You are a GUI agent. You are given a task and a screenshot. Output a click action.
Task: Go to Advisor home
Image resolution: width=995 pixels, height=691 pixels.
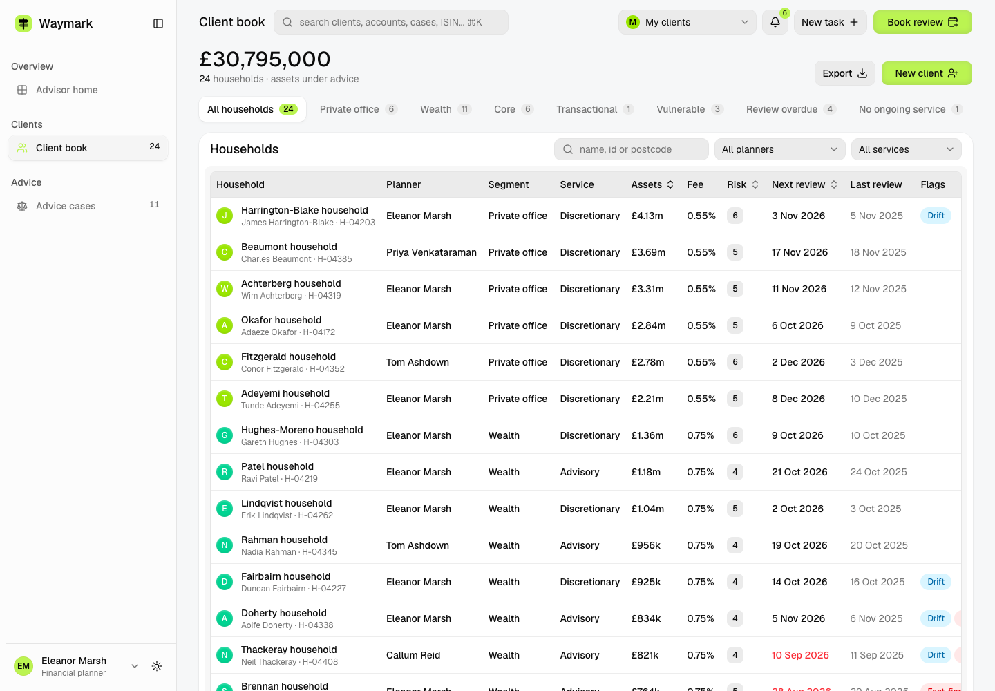[88, 90]
